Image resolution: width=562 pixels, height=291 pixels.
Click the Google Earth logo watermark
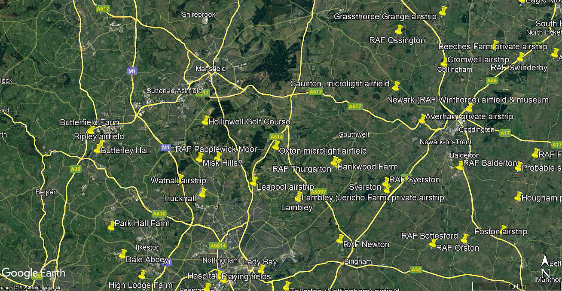click(x=34, y=273)
